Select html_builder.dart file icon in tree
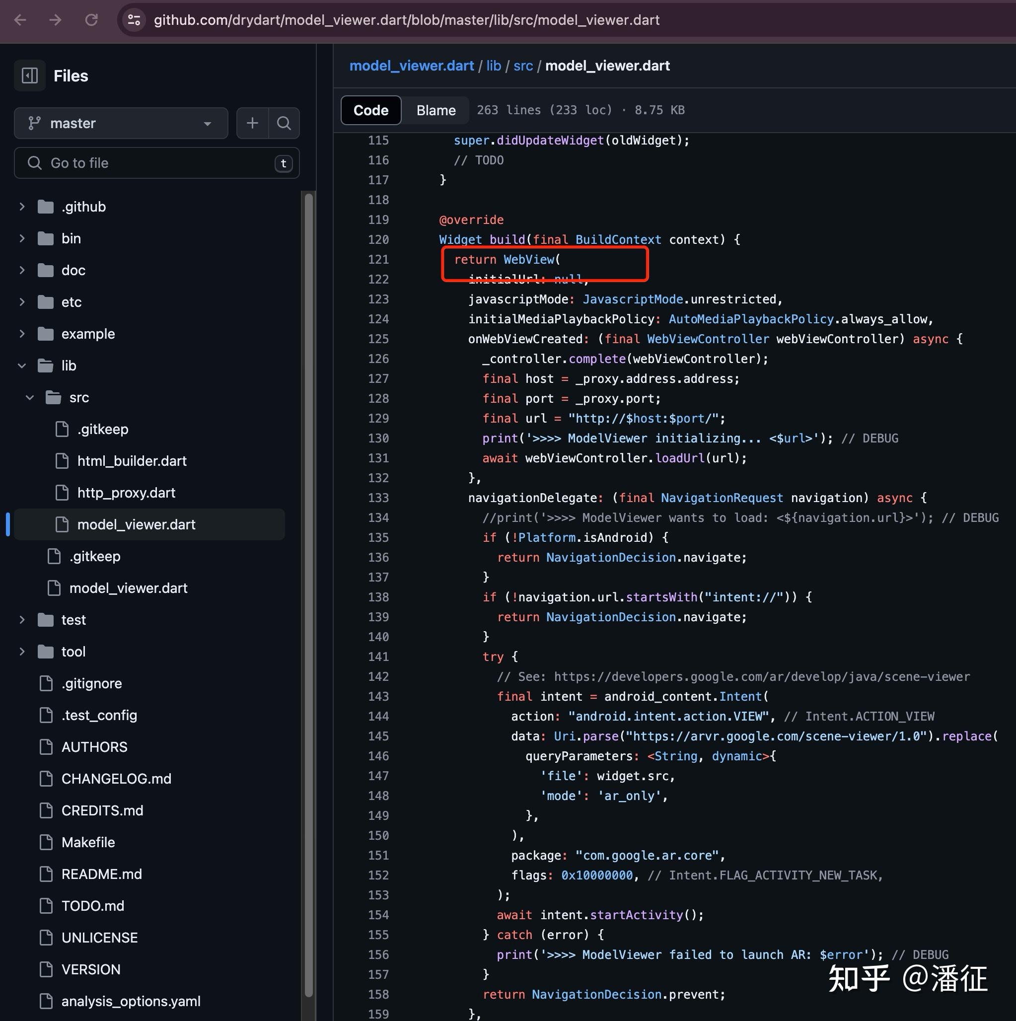The width and height of the screenshot is (1016, 1021). click(x=62, y=461)
